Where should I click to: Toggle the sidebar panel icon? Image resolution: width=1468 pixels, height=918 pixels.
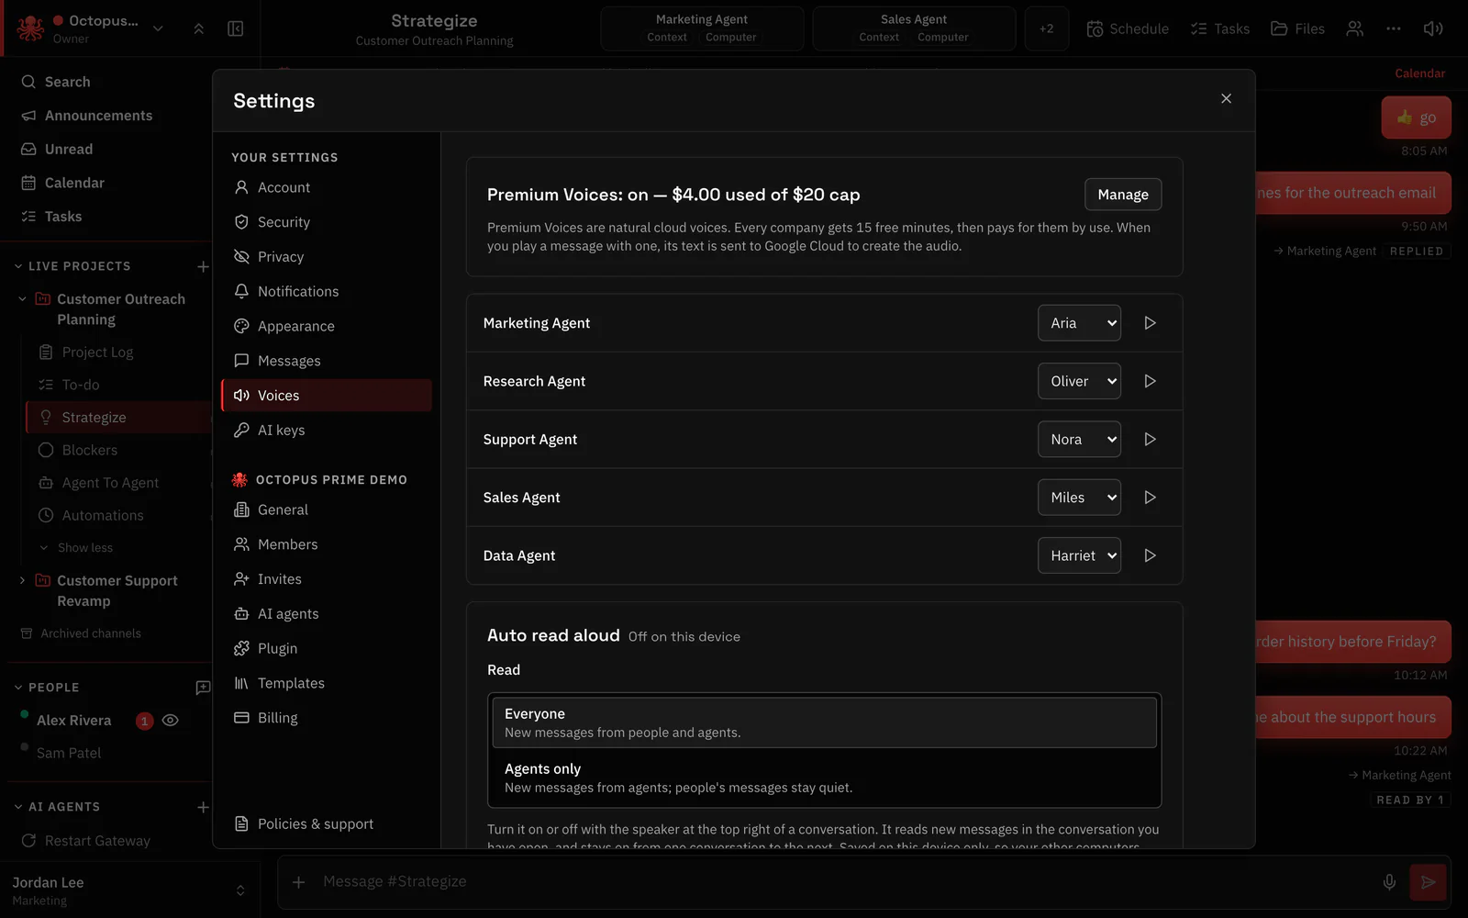236,28
